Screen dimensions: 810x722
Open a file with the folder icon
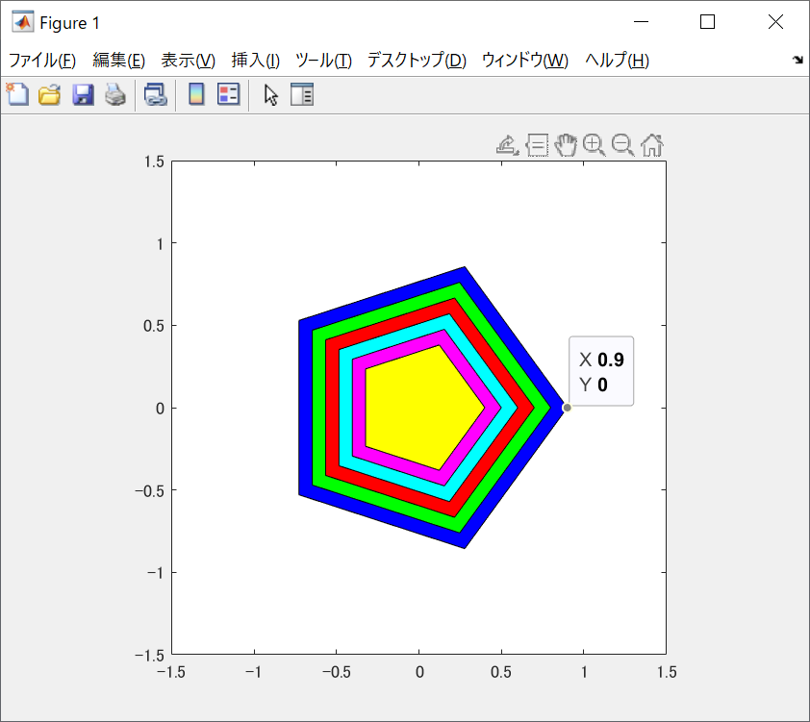click(50, 95)
